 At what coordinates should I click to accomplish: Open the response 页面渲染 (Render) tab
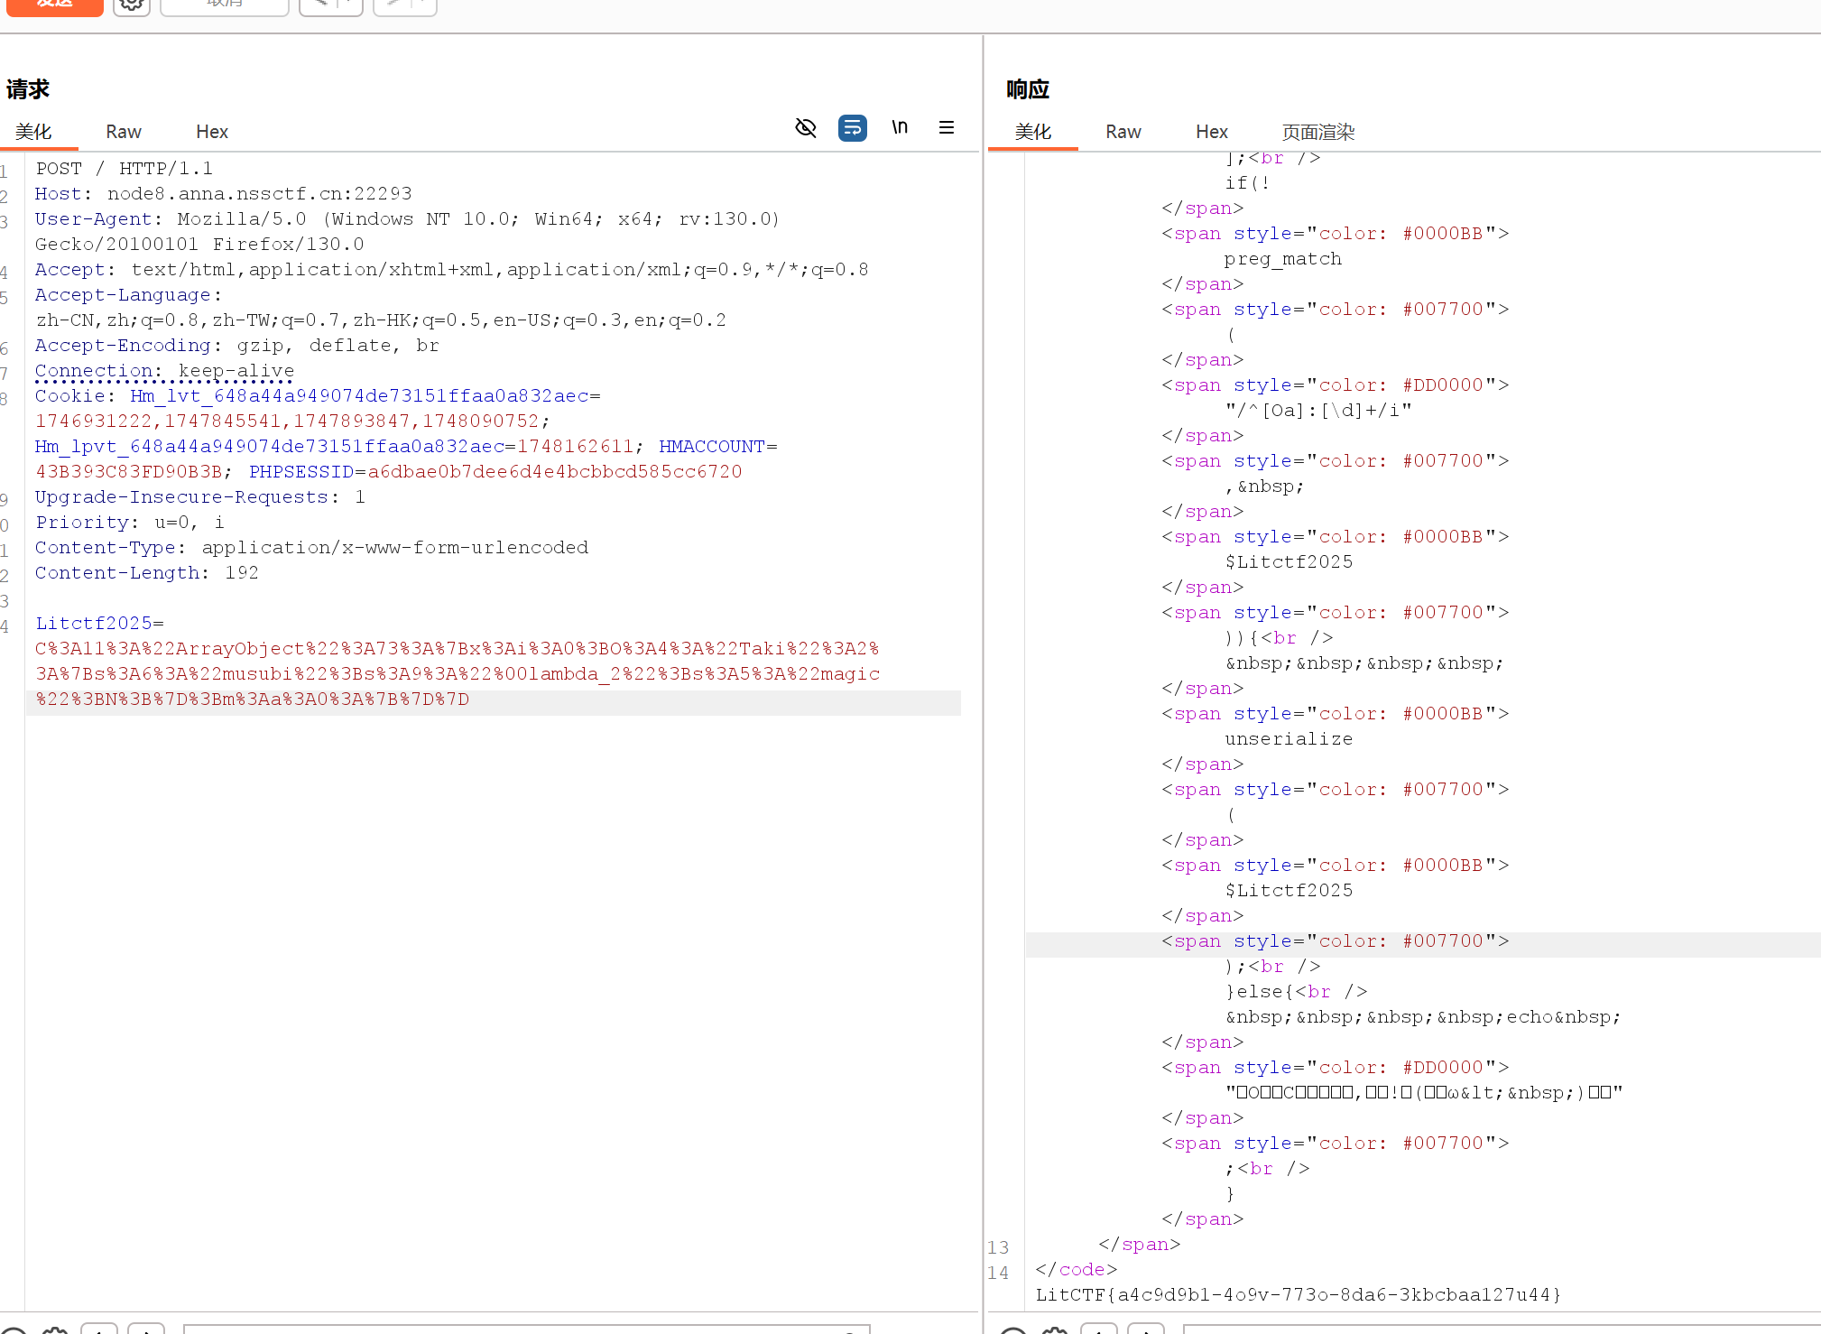pos(1318,132)
